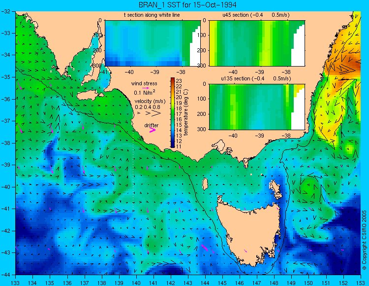Click the magenta wind stress legend arrow
This screenshot has height=286, width=369.
[146, 88]
